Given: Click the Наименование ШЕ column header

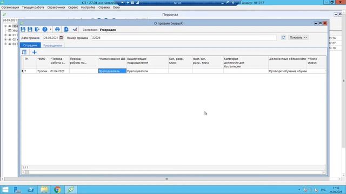Looking at the screenshot, I should [112, 63].
